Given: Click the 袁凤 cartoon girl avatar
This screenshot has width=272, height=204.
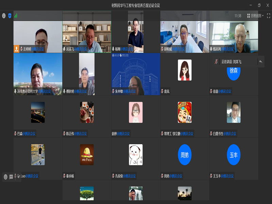Looking at the screenshot, I should tap(185, 70).
